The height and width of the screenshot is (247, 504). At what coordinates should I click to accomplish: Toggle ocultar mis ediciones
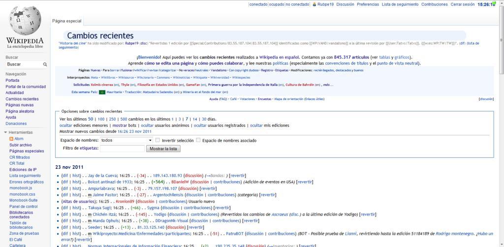[256, 125]
